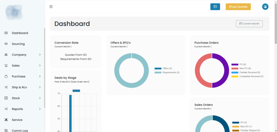
Task: Expand the Purchase submenu chevron
Action: (40, 76)
